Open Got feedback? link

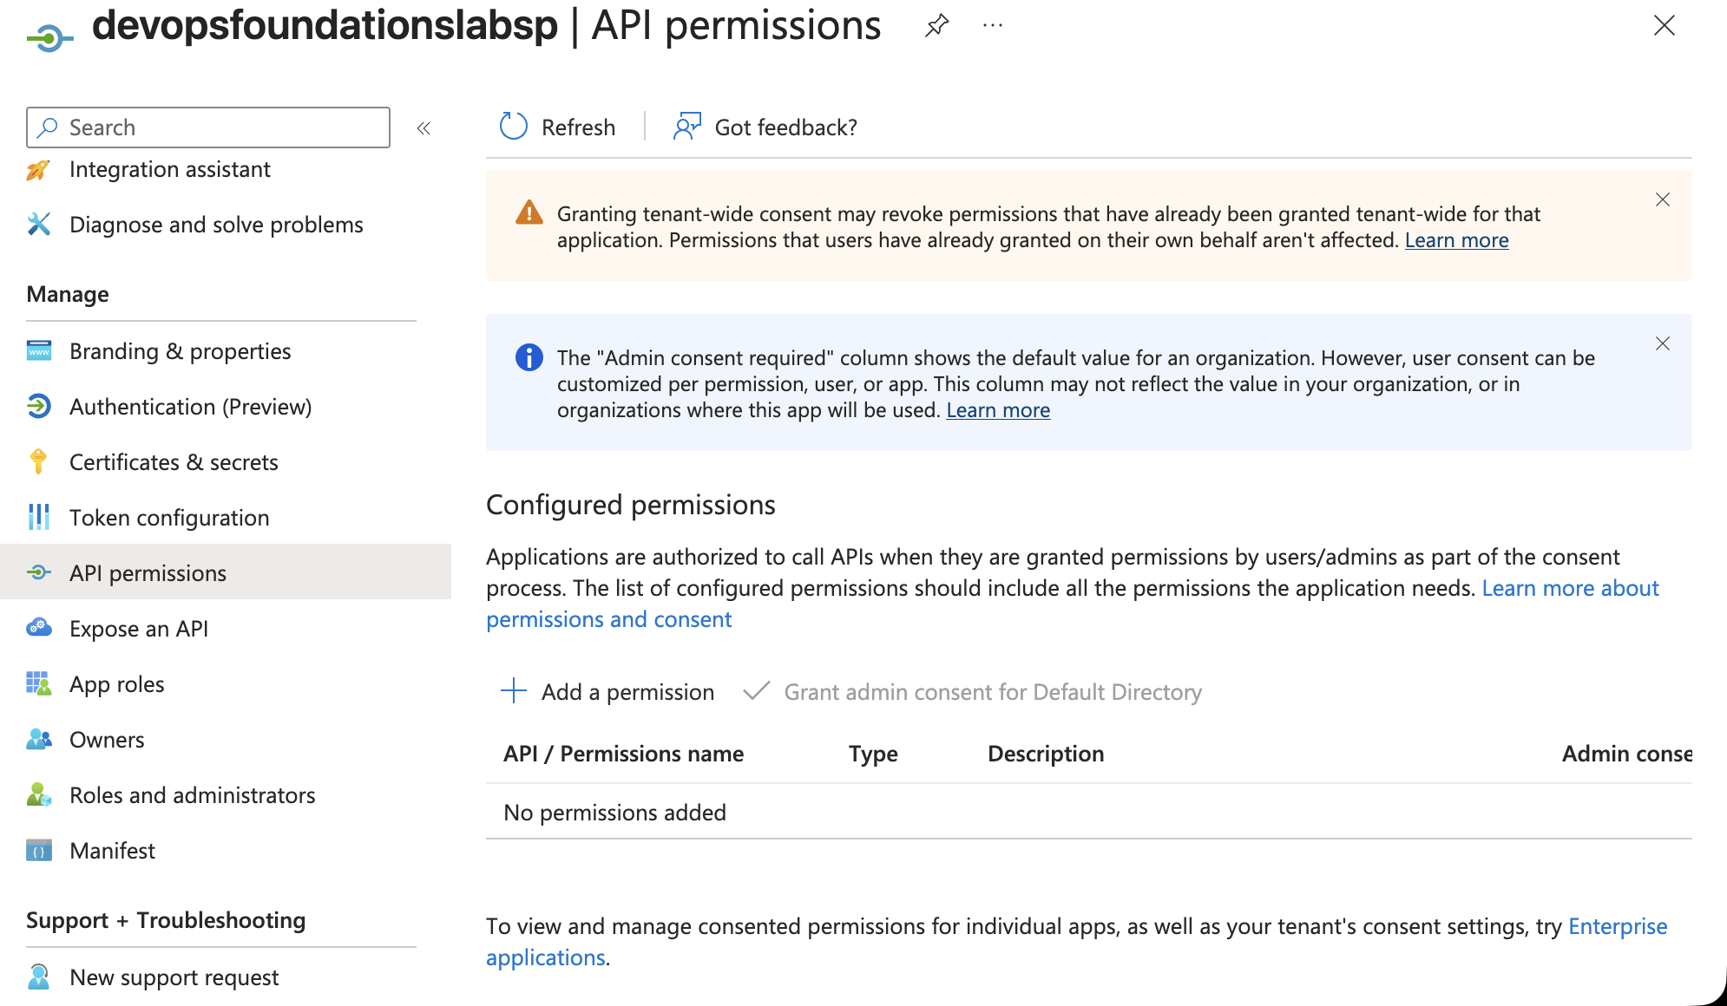pos(785,127)
